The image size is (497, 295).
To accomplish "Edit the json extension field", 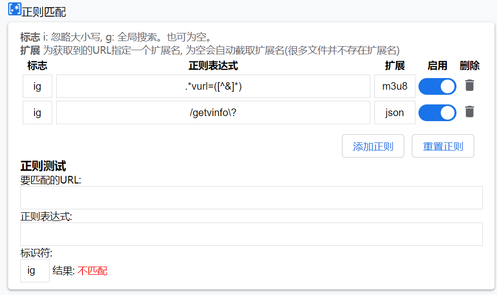I will [x=395, y=113].
